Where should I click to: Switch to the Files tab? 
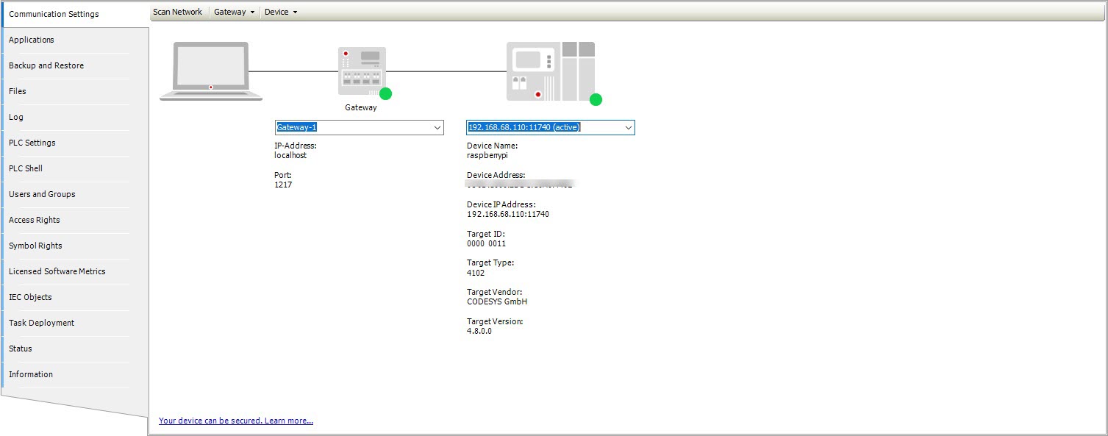[x=18, y=91]
